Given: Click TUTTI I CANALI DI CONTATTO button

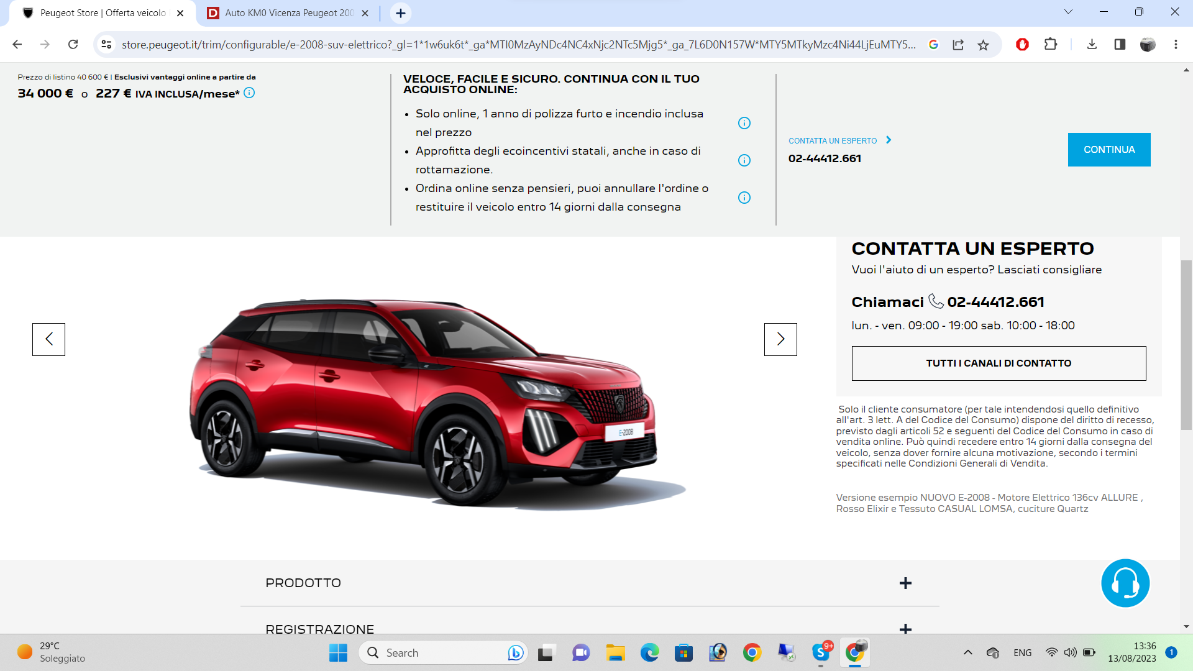Looking at the screenshot, I should tap(999, 363).
